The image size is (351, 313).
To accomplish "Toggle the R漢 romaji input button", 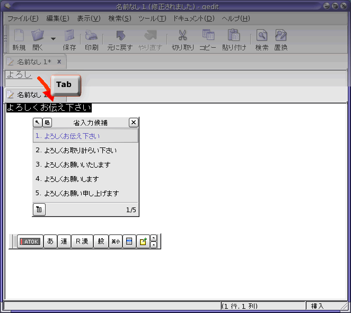I will (x=82, y=241).
